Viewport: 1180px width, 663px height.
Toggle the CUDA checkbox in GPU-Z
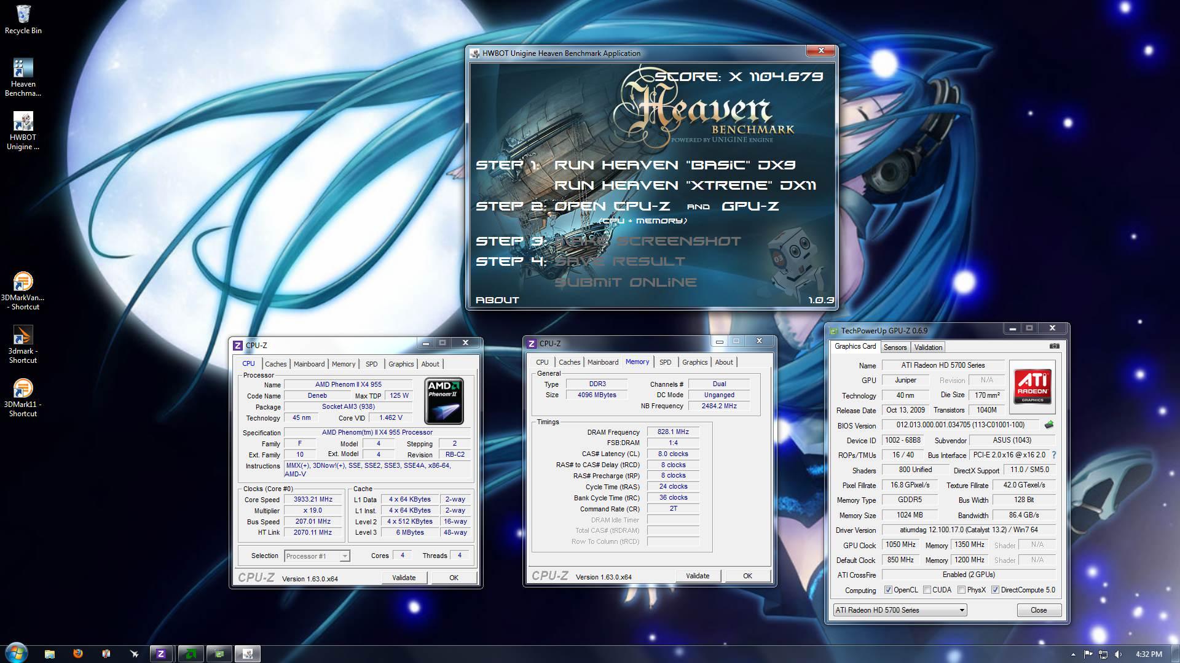pos(926,590)
